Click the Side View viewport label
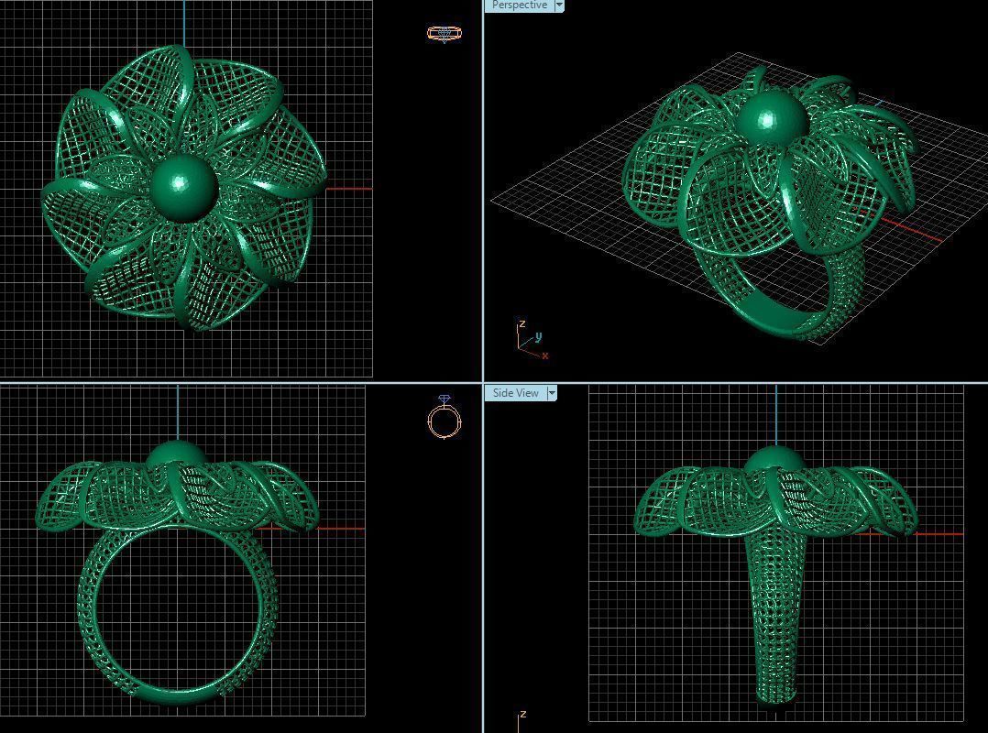The width and height of the screenshot is (988, 733). coord(515,393)
